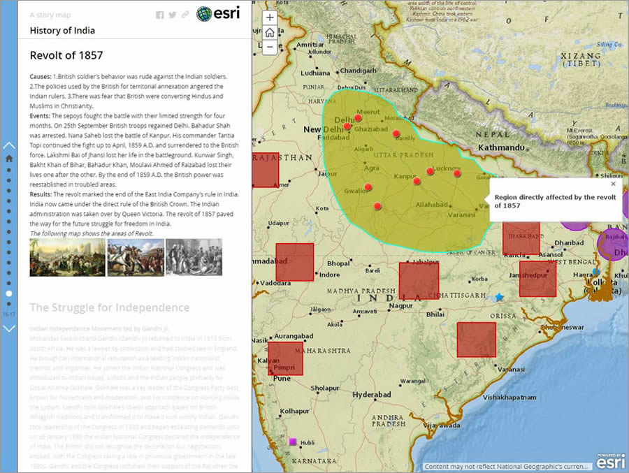Click the red marker at New Delhi

(x=347, y=126)
